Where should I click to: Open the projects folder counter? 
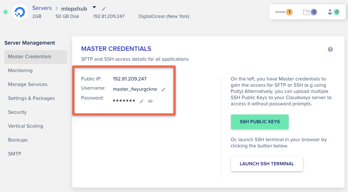coord(310,12)
